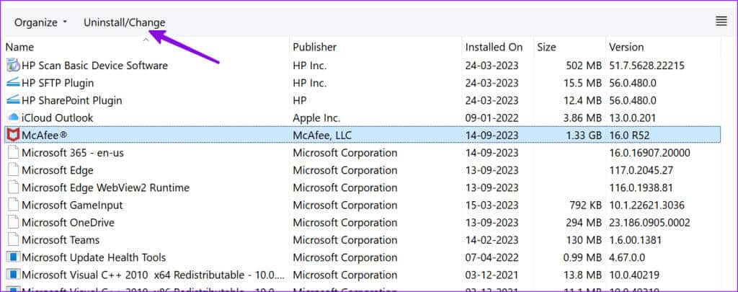This screenshot has height=292, width=738.
Task: Select HP Scan Basic Device Software name
Action: coord(94,66)
